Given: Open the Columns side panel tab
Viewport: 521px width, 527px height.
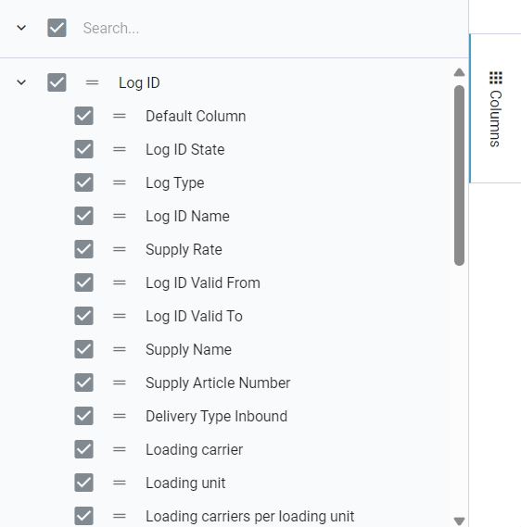Looking at the screenshot, I should pos(495,108).
